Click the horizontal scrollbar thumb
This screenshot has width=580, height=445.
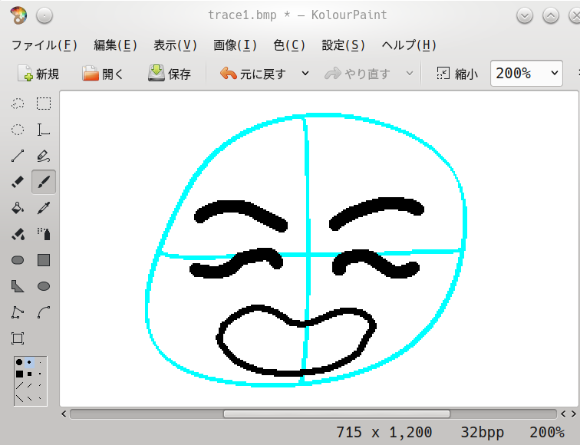click(x=337, y=414)
